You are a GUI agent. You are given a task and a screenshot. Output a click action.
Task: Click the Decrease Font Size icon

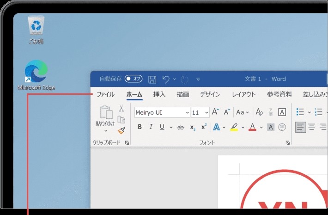click(227, 112)
